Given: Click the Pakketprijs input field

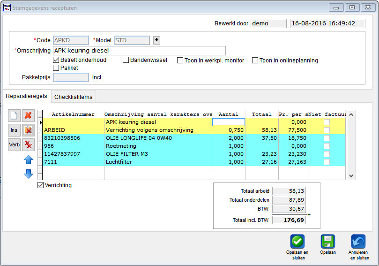Looking at the screenshot, I should (x=71, y=77).
